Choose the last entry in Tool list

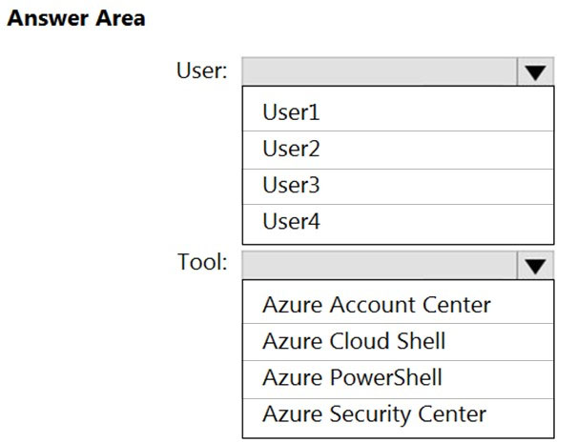(374, 414)
